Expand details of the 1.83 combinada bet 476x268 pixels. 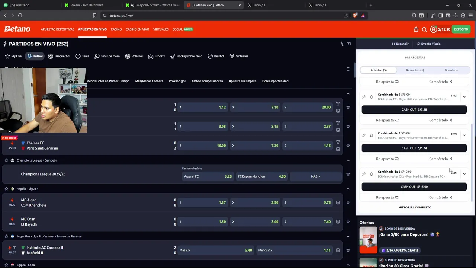[464, 97]
